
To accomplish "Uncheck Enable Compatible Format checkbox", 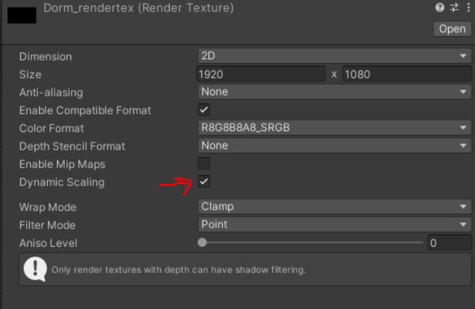I will [203, 110].
